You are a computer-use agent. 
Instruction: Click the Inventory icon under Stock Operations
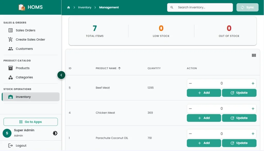[11, 96]
